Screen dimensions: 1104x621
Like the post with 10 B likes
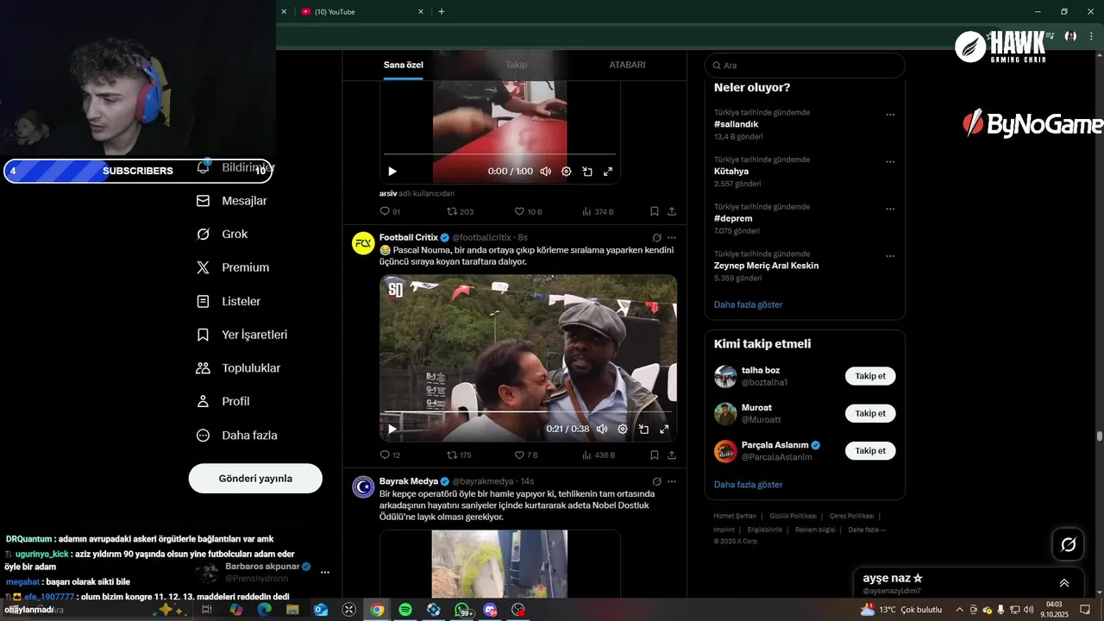click(528, 211)
